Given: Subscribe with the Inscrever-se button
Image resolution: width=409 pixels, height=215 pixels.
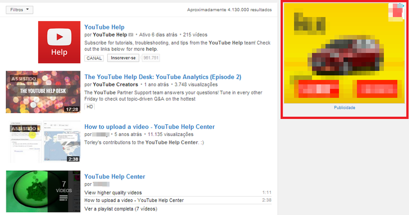Looking at the screenshot, I should 123,58.
